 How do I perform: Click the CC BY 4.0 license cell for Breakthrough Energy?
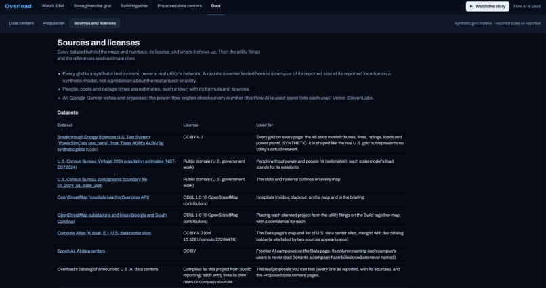pos(193,137)
